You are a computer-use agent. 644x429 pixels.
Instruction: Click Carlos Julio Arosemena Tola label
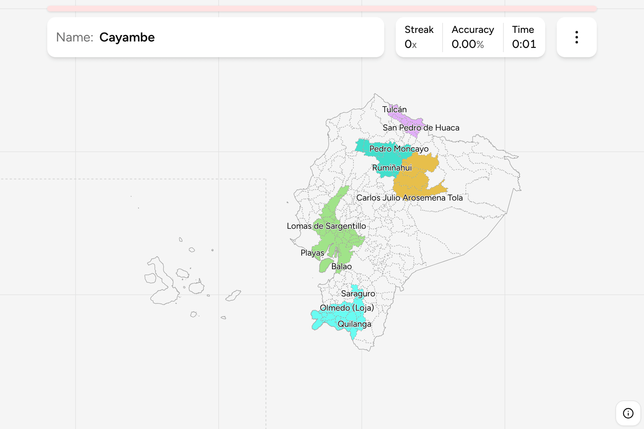(409, 198)
